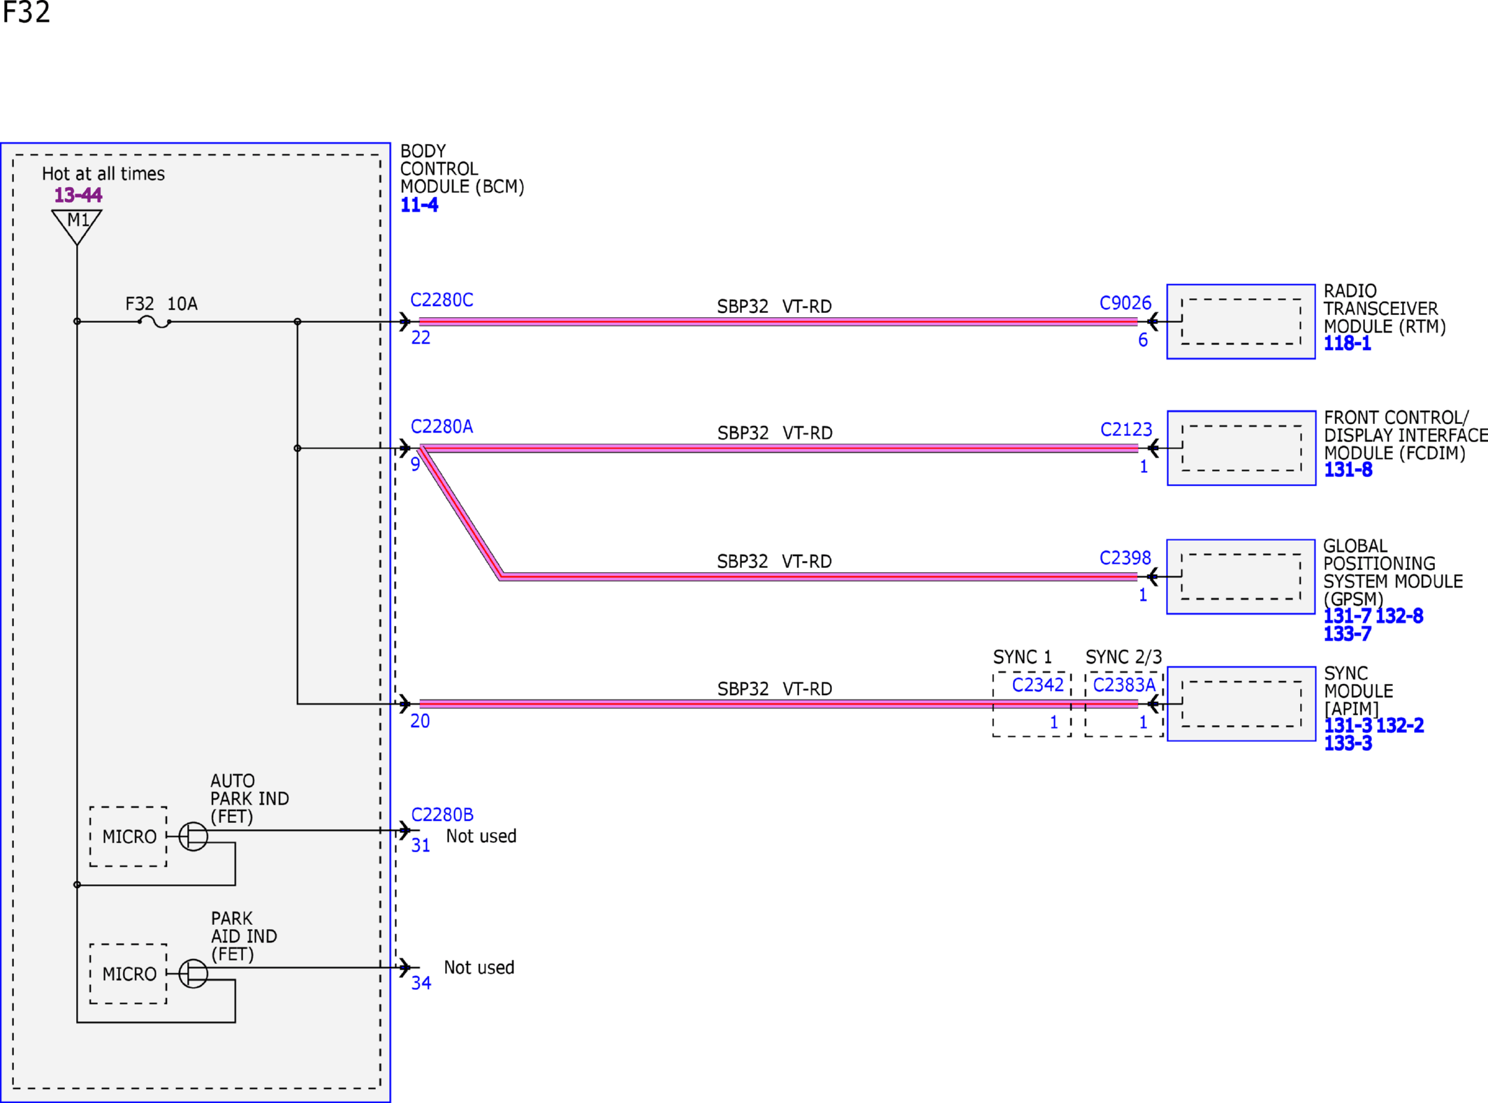1488x1103 pixels.
Task: Select the Auto Park Ind FET transistor symbol
Action: (194, 836)
